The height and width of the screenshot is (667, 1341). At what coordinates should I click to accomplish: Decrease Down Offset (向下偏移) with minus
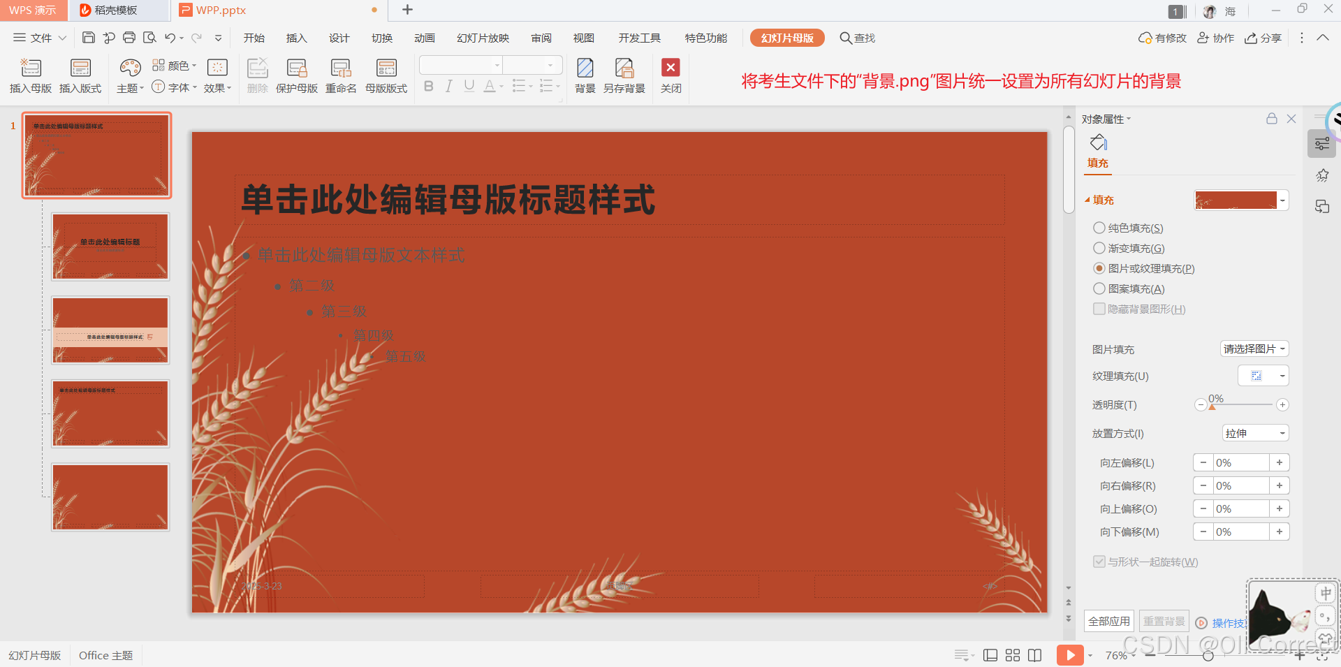(x=1203, y=532)
